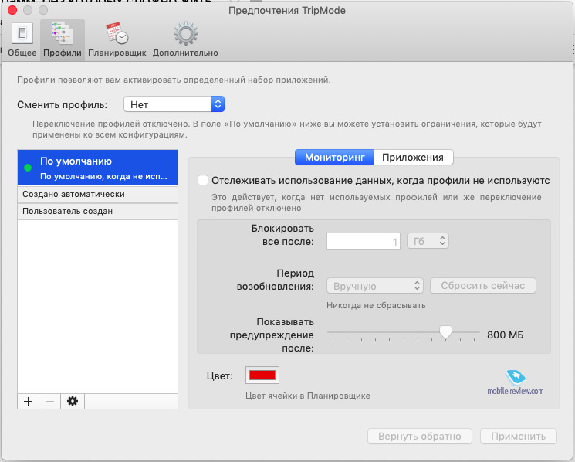Click the Создано автоматически section header
Screen dimensions: 575x462
click(x=97, y=195)
